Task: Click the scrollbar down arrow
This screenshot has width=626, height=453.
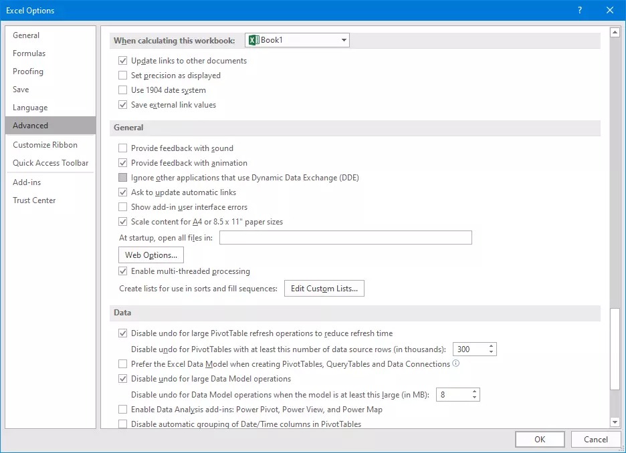Action: pyautogui.click(x=615, y=422)
